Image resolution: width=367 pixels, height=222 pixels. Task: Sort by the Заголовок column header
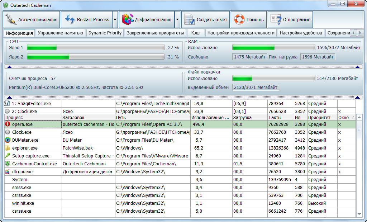[x=89, y=118]
